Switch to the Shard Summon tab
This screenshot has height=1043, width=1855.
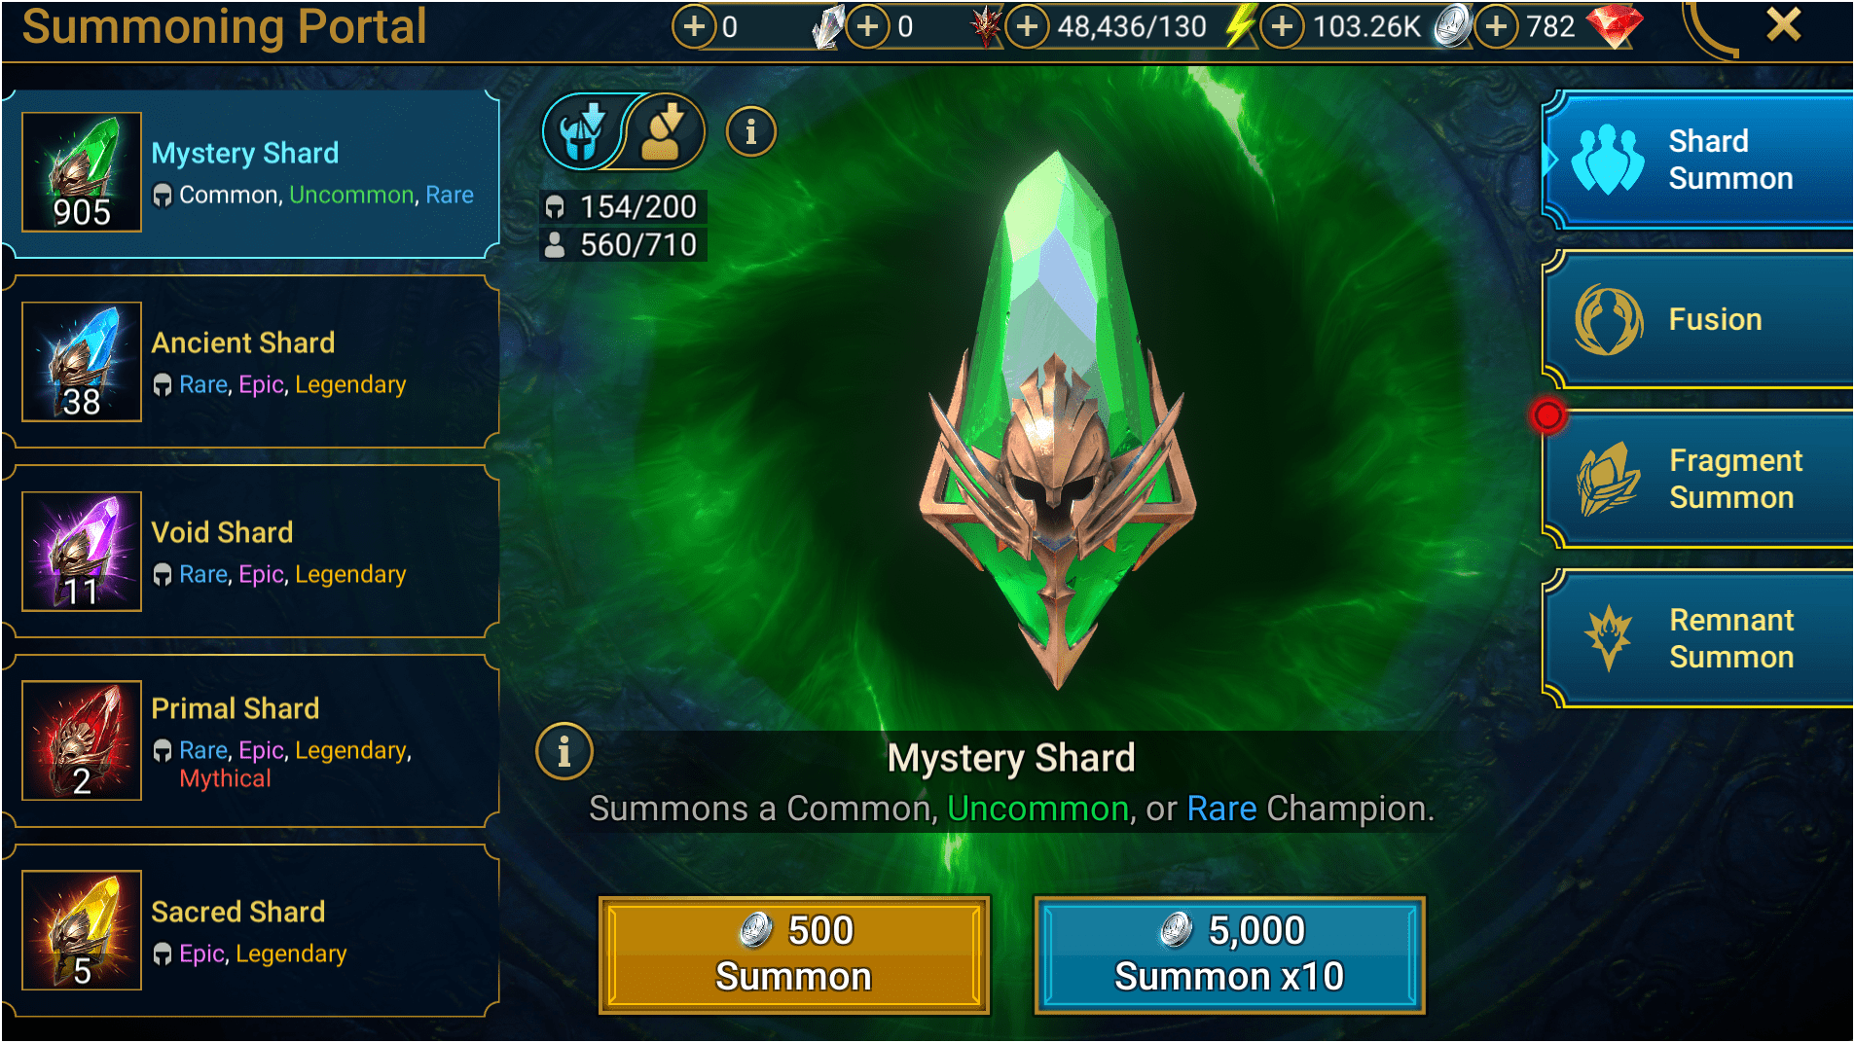1699,161
